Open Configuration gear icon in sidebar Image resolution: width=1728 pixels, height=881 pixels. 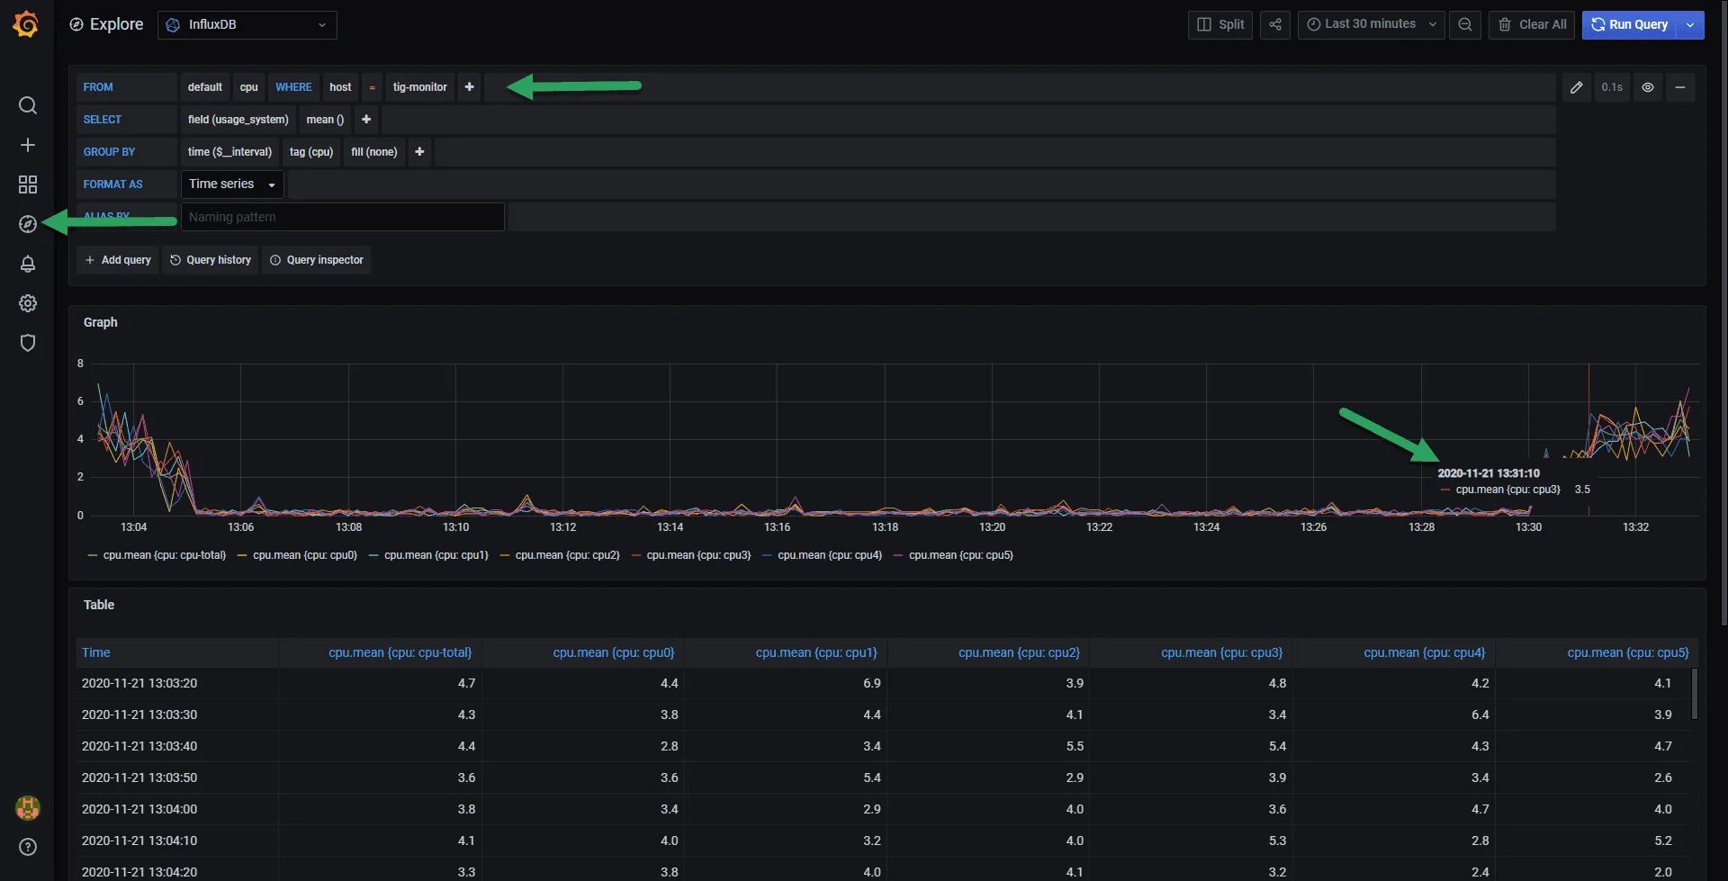[x=28, y=303]
